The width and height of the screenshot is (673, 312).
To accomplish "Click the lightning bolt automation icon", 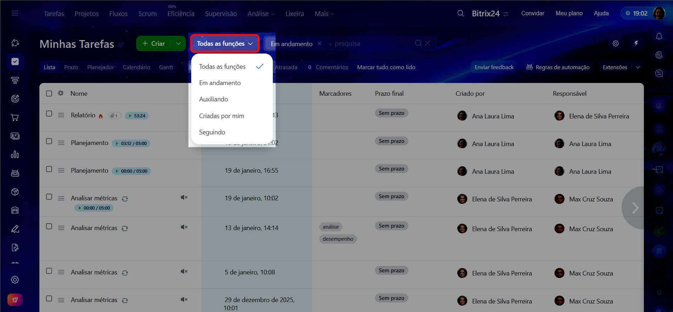I will 636,43.
